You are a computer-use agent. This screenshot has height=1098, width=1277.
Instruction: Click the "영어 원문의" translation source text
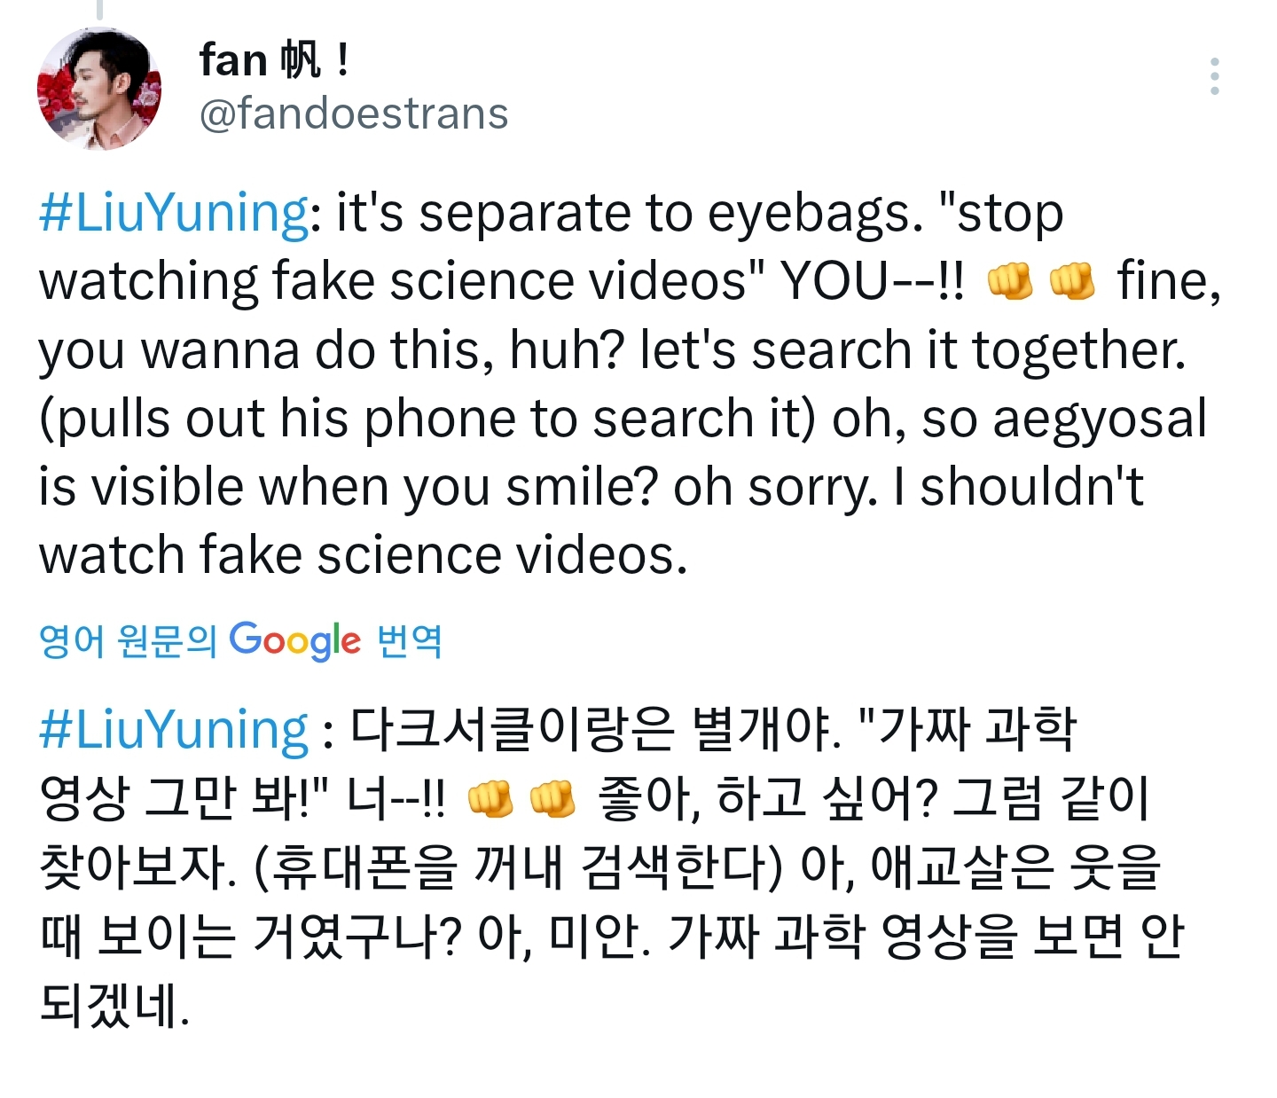point(128,640)
